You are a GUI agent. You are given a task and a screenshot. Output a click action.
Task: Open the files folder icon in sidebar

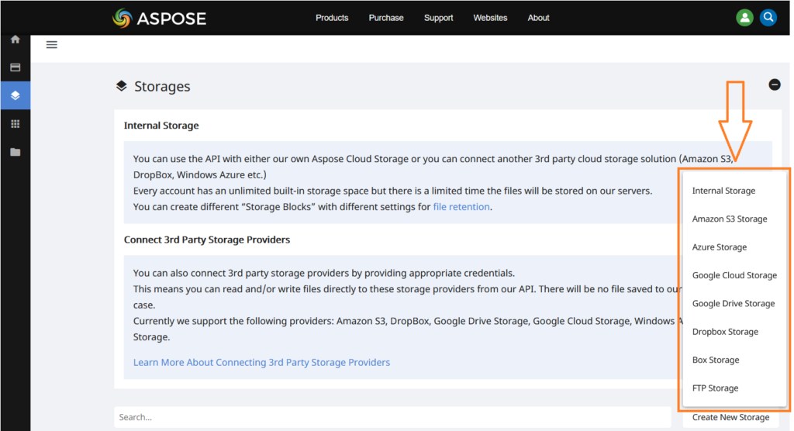tap(15, 152)
